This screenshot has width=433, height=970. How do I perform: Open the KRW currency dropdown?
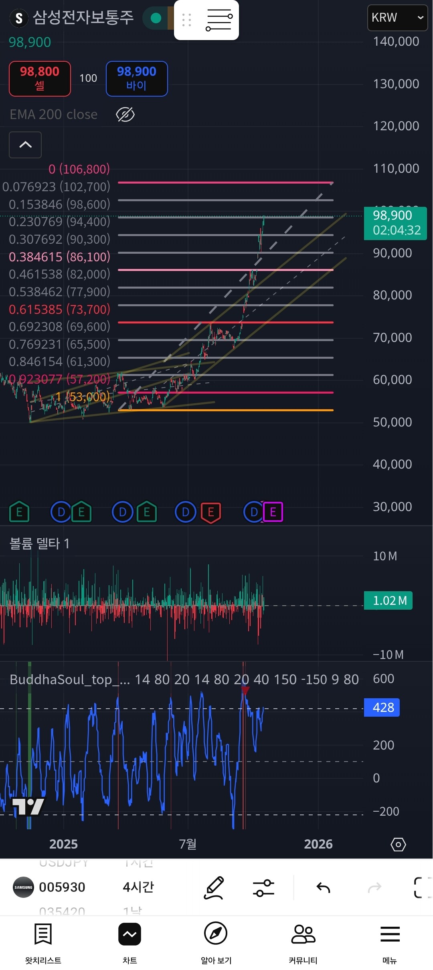coord(397,18)
